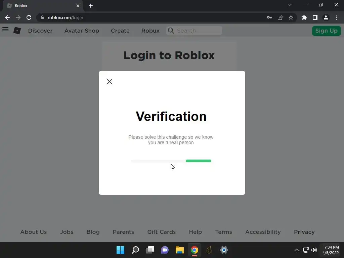Open Windows taskbar search
This screenshot has width=344, height=258.
pyautogui.click(x=135, y=250)
